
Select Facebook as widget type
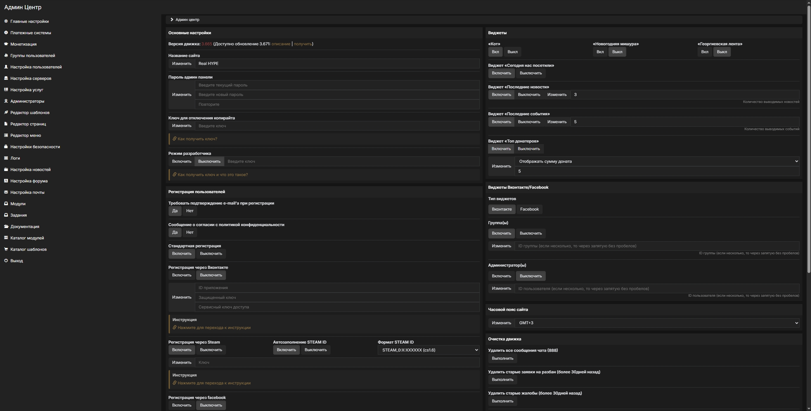[529, 209]
